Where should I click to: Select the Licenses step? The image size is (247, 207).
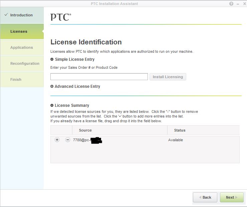point(22,31)
